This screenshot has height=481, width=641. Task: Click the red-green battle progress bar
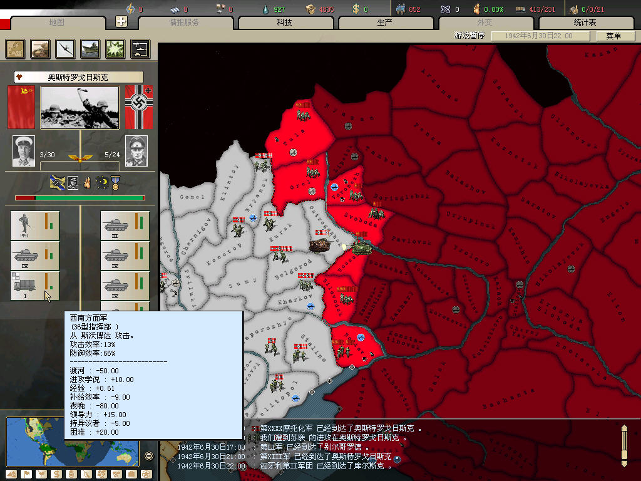coord(80,198)
